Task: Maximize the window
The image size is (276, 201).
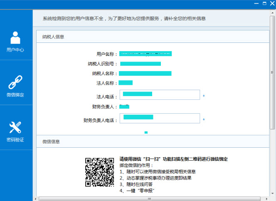Action: point(264,3)
